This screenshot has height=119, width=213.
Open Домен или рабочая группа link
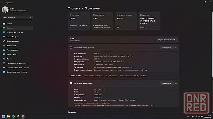coord(93,76)
